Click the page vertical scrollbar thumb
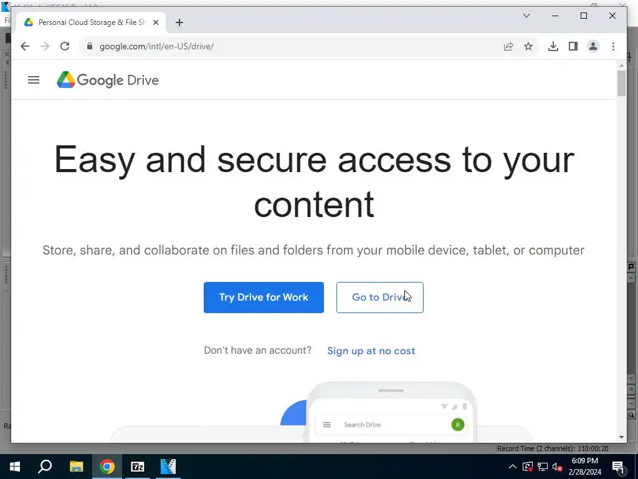 coord(621,83)
